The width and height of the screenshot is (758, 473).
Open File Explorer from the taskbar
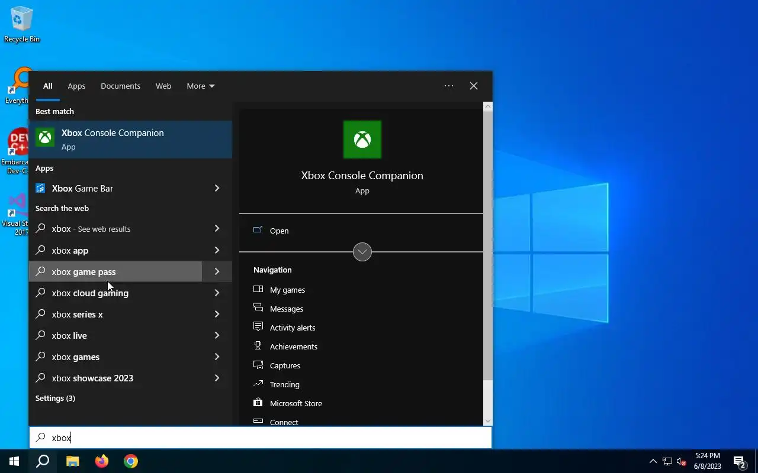(x=72, y=461)
